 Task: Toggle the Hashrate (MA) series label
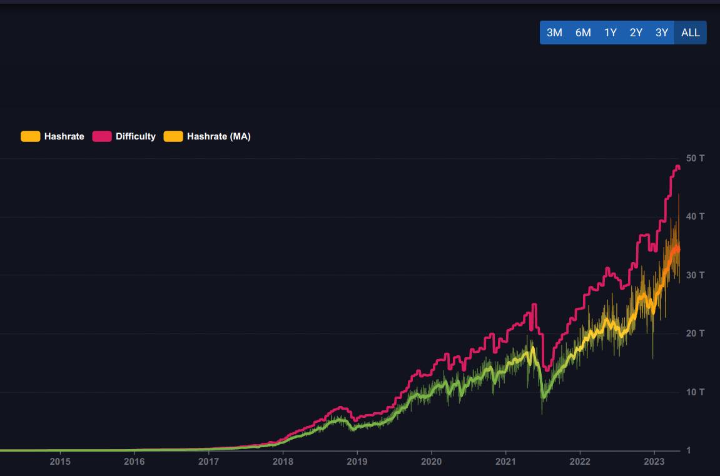pyautogui.click(x=218, y=136)
